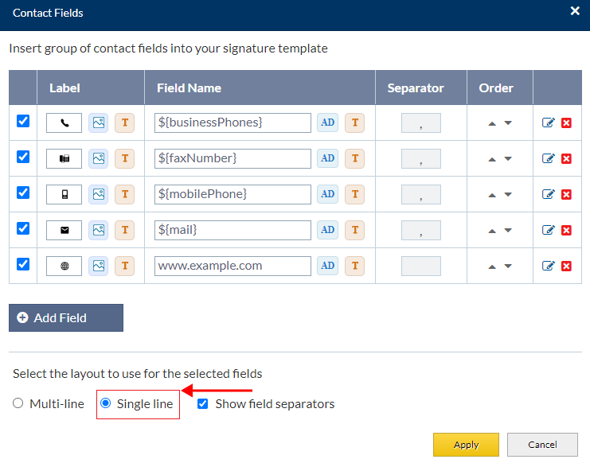Move the mobilePhone row down
The width and height of the screenshot is (590, 463).
pyautogui.click(x=508, y=195)
